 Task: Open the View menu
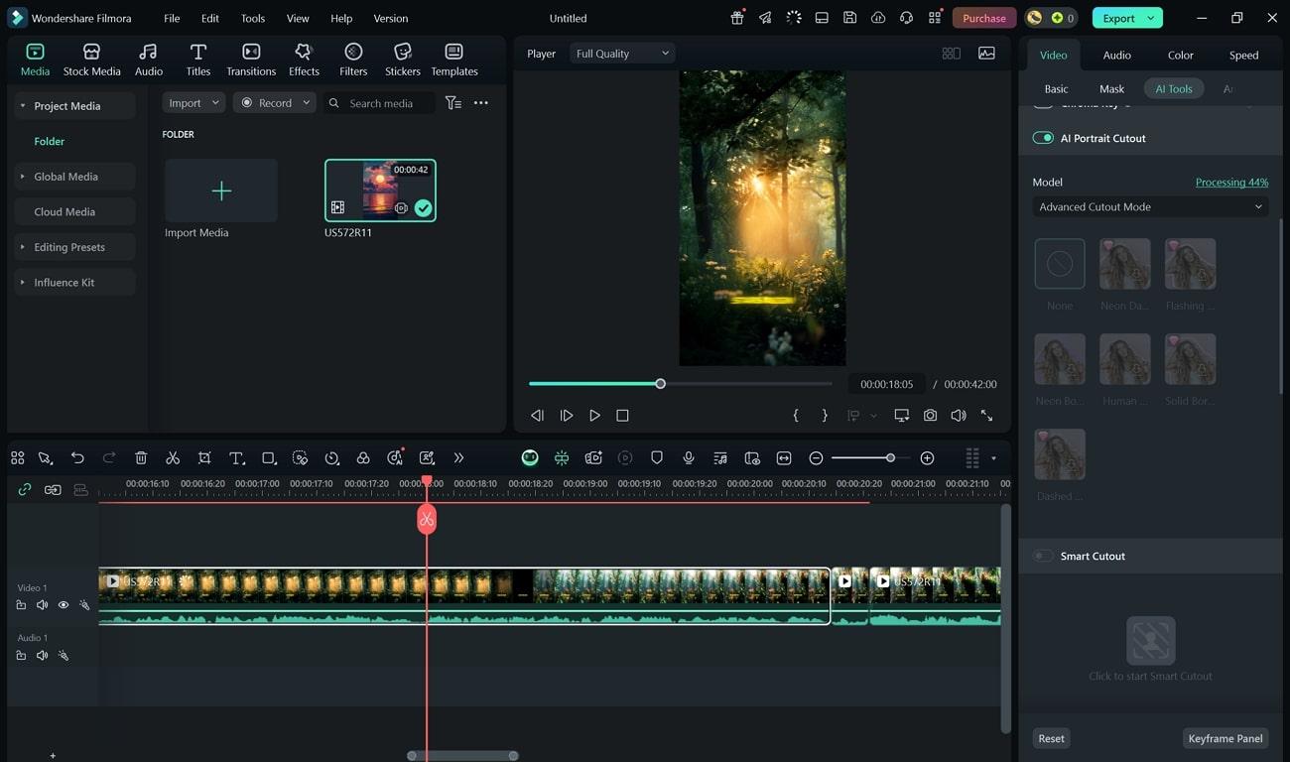pyautogui.click(x=297, y=18)
